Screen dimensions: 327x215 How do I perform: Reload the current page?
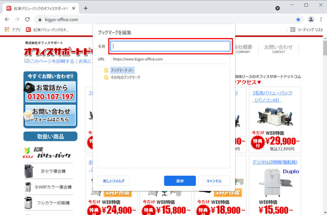pos(27,19)
